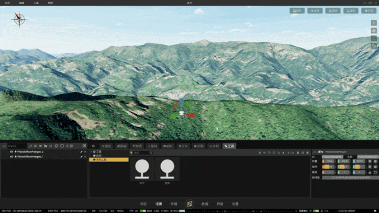Click the magnifier icon in the asset search
Viewport: 379px width, 213px height.
coord(150,153)
